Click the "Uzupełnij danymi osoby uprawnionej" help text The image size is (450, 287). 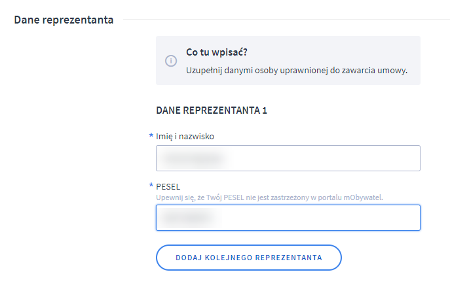click(x=297, y=70)
